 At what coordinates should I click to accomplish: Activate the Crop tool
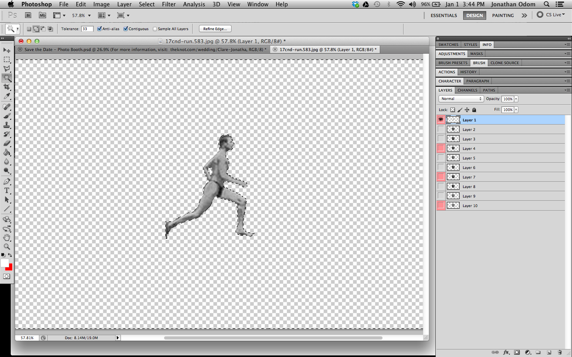tap(6, 87)
